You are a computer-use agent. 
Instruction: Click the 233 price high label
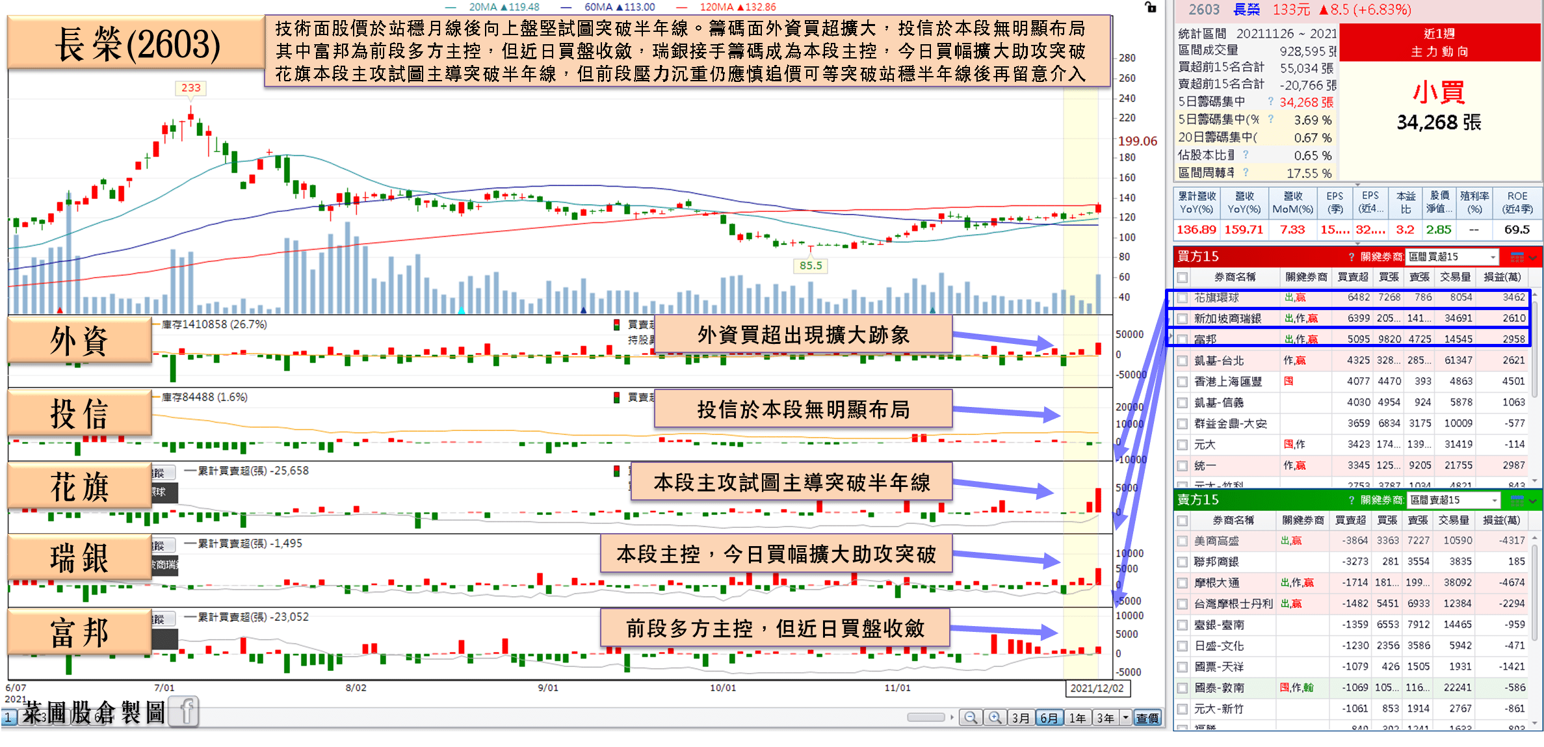(190, 88)
